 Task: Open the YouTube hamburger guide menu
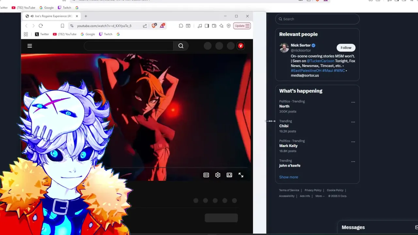(x=30, y=46)
